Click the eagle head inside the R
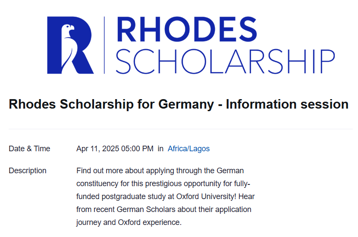 tap(67, 31)
